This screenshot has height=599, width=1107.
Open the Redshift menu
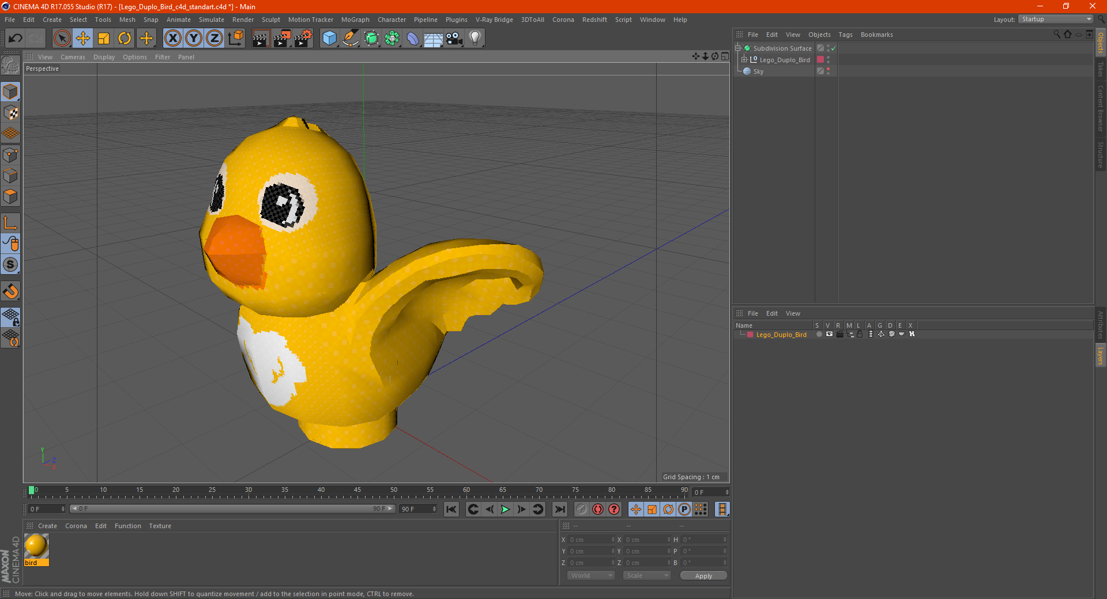click(594, 20)
